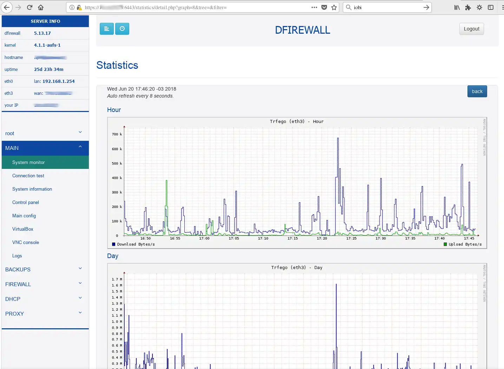Toggle the browser sidebar icon
The height and width of the screenshot is (369, 504).
pos(491,7)
